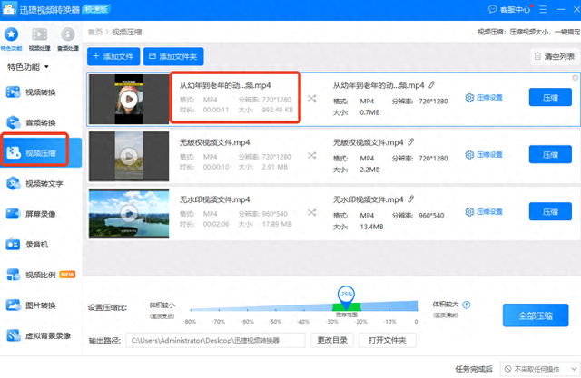Image resolution: width=581 pixels, height=378 pixels.
Task: Click 压缩 button for 无水印视频文件.mp4
Action: click(550, 211)
